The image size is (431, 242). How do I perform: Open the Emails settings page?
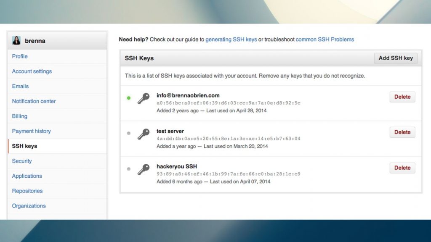coord(20,86)
